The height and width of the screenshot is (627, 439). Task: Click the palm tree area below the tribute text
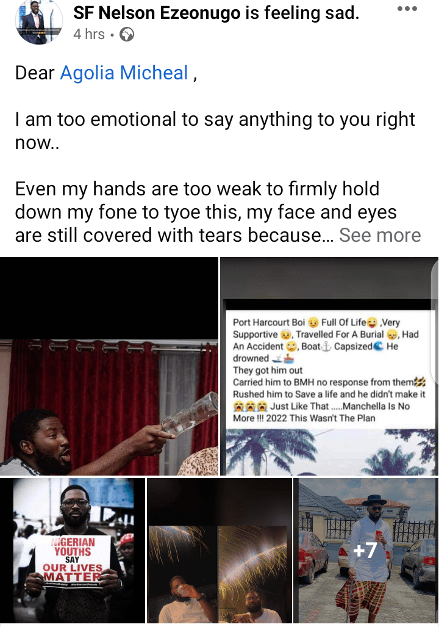point(330,452)
